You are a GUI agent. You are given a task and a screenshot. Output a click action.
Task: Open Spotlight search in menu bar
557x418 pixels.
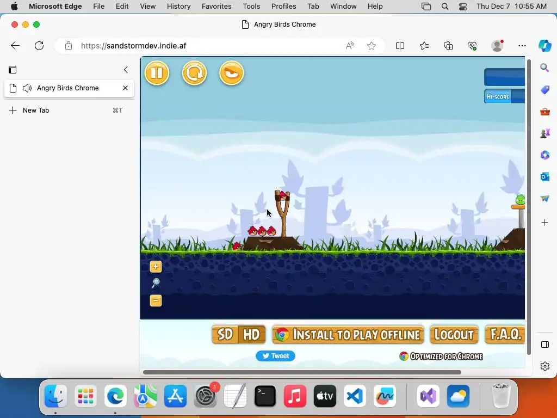445,7
